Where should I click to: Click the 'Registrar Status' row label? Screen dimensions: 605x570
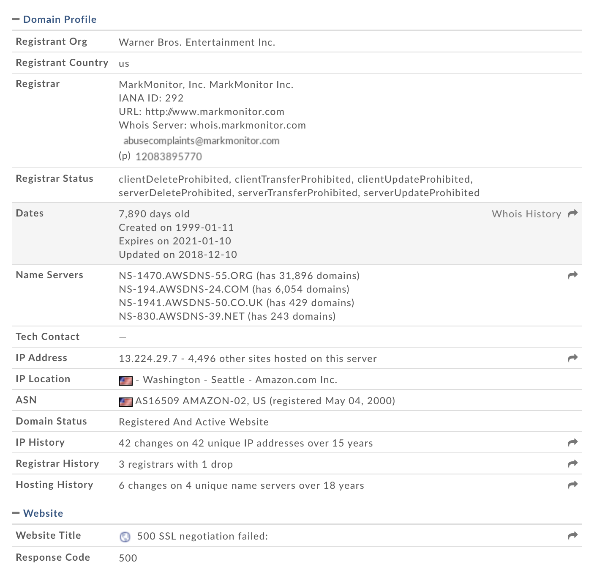tap(55, 178)
